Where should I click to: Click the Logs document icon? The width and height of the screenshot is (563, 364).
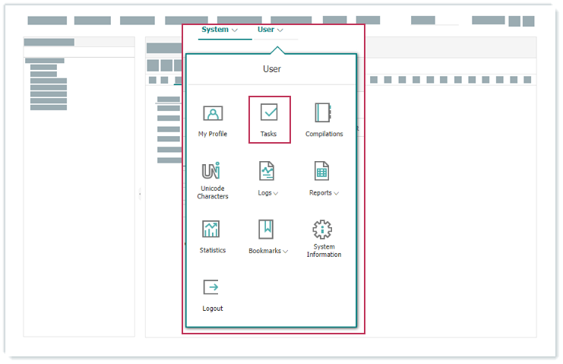267,171
